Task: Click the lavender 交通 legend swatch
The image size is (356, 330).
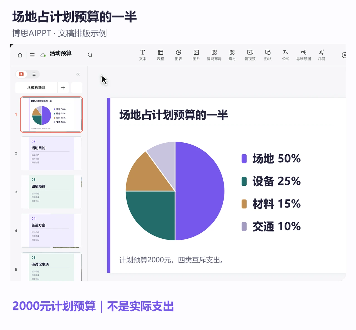Action: (244, 226)
